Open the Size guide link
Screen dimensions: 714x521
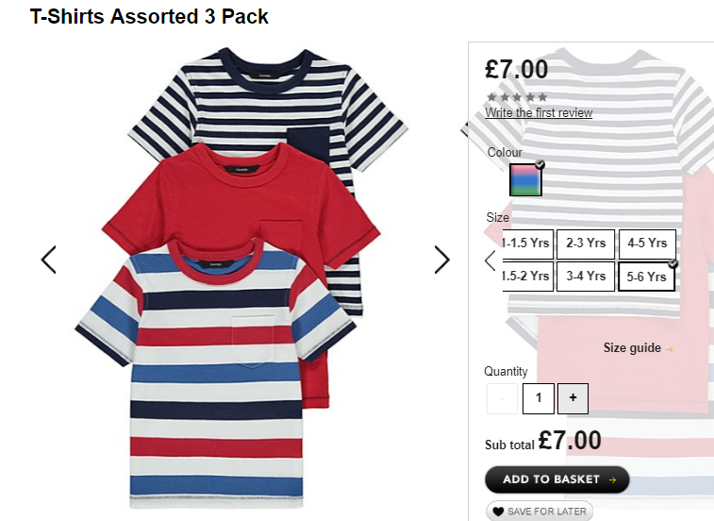point(632,347)
